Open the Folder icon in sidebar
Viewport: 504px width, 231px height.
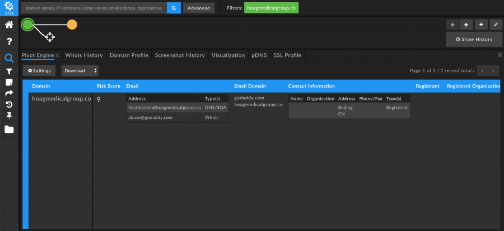coord(10,129)
